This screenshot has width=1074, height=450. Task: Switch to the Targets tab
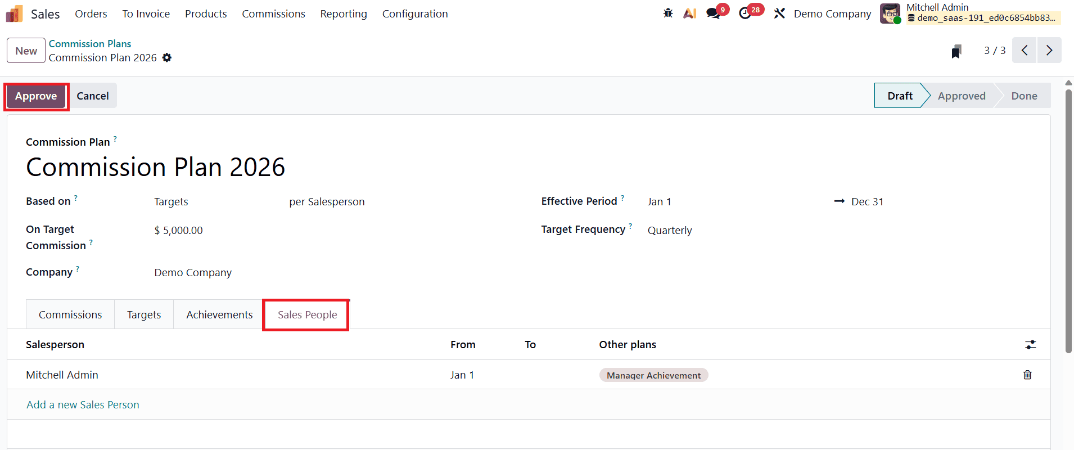pos(144,314)
